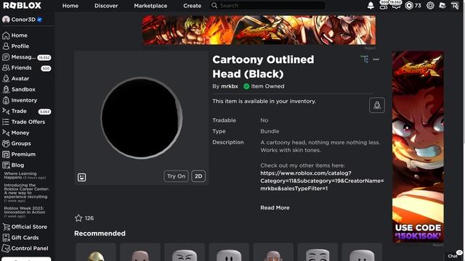Read 'Where Learning Happens' blog post
The height and width of the screenshot is (261, 465).
click(25, 175)
